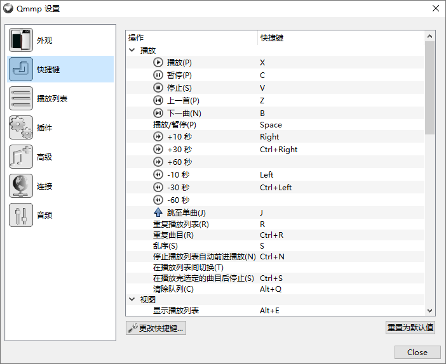Select the 快捷键 shortcuts sidebar icon
The width and height of the screenshot is (446, 364).
(x=21, y=69)
